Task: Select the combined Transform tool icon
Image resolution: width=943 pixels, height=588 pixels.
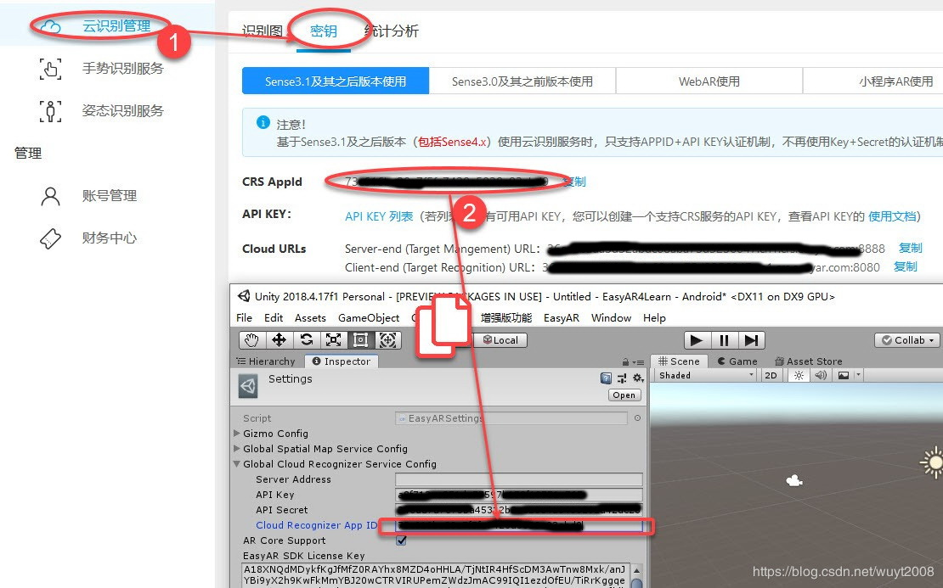Action: (388, 340)
